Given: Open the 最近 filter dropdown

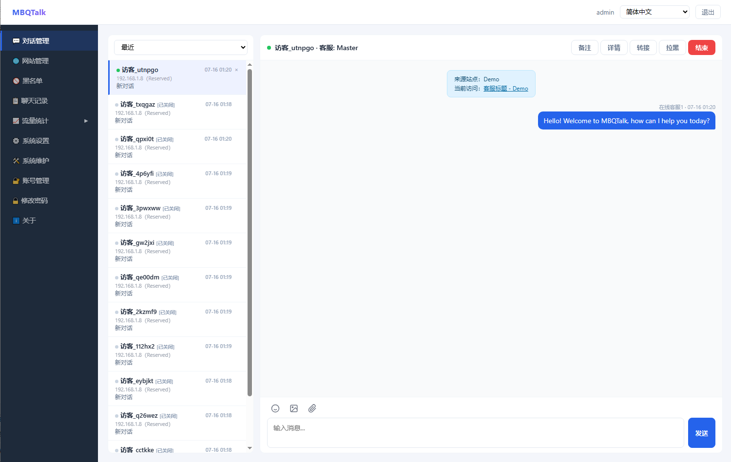Looking at the screenshot, I should 181,47.
